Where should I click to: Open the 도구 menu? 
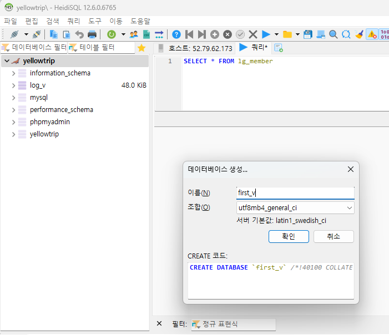95,21
